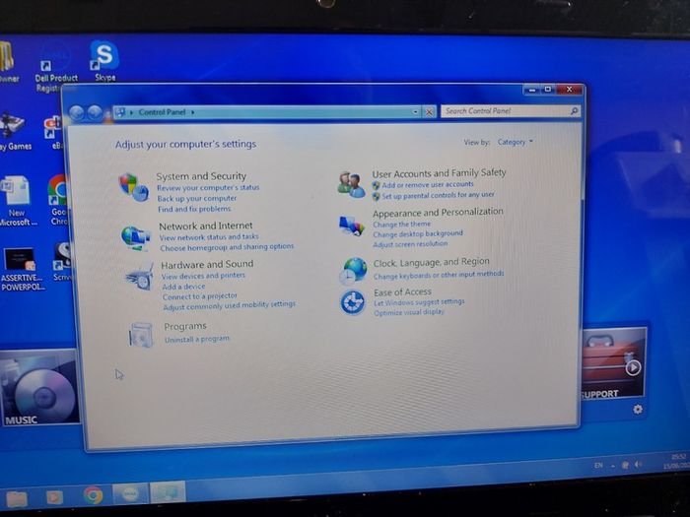Launch Chrome from the taskbar
Image resolution: width=690 pixels, height=517 pixels.
[94, 495]
